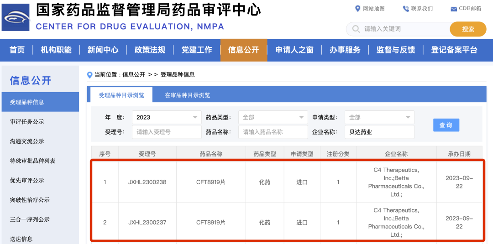Select the 受理品种目录浏览 tab

pyautogui.click(x=121, y=95)
